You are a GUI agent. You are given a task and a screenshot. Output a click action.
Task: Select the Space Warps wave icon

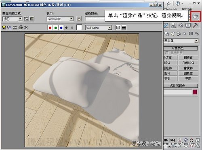point(191,33)
